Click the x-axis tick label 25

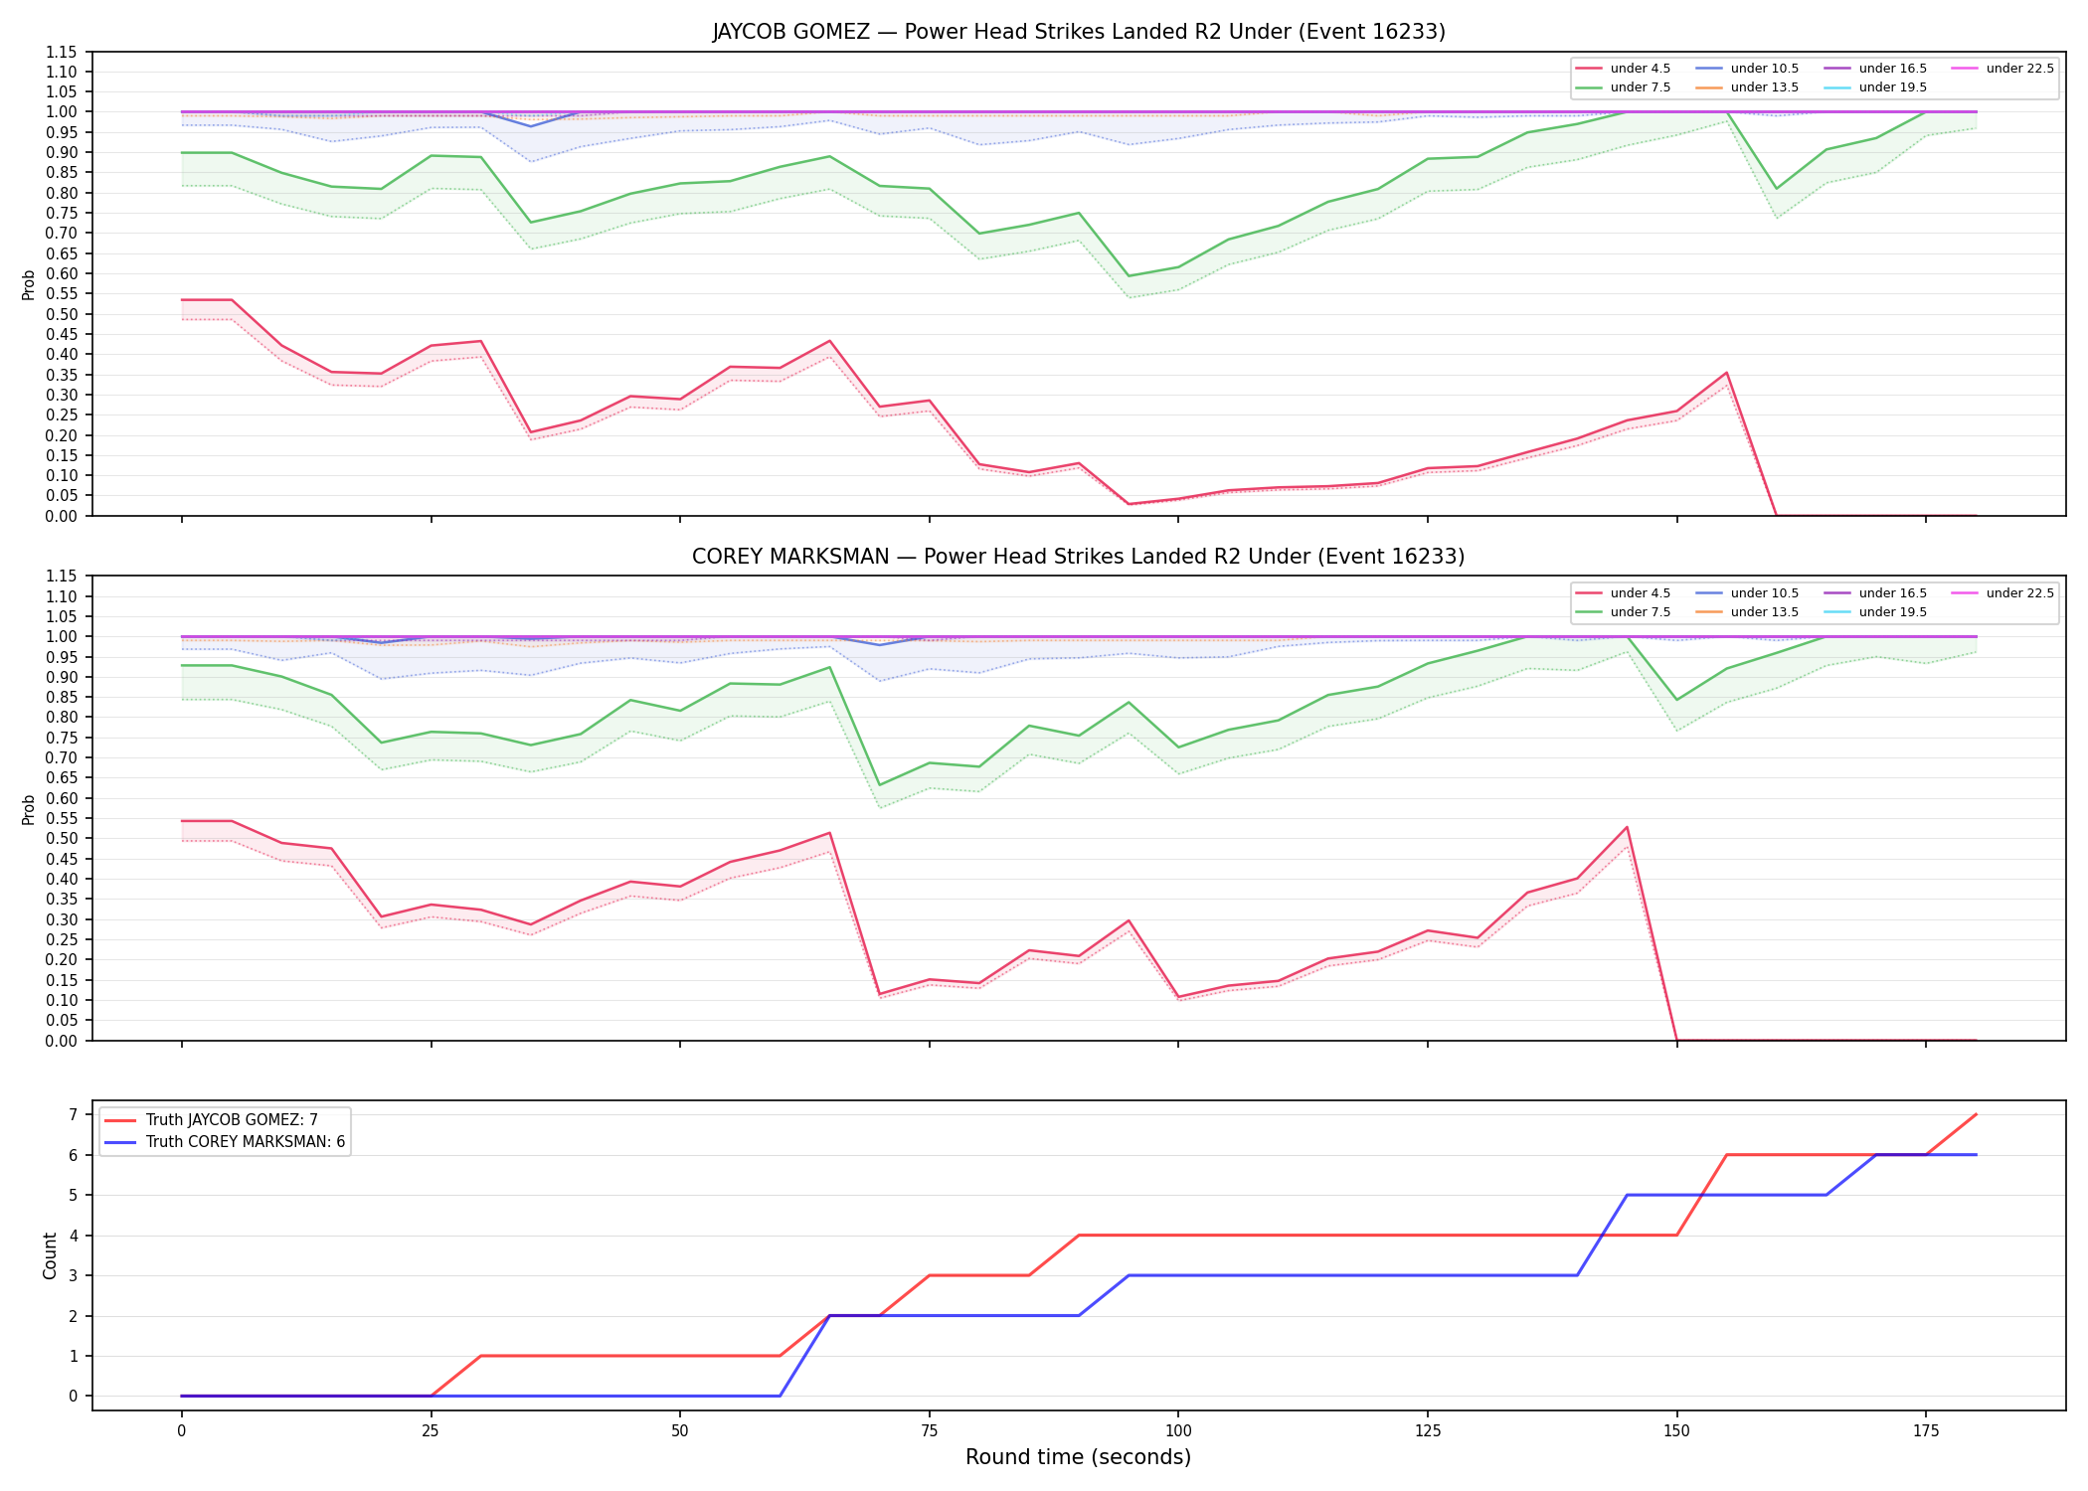[x=431, y=1431]
